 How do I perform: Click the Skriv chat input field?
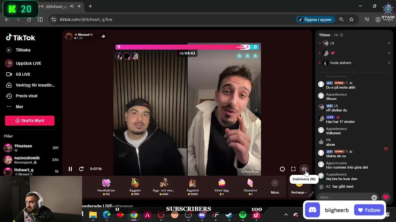coord(344,197)
